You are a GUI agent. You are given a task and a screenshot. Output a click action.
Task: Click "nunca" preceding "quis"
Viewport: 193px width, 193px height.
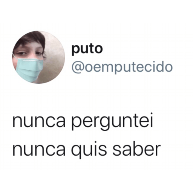pos(39,150)
